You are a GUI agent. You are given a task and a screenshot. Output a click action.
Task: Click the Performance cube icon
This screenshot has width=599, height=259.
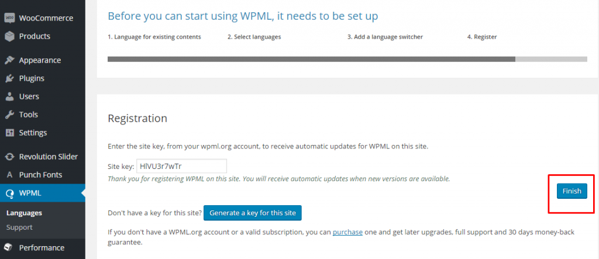tap(9, 247)
